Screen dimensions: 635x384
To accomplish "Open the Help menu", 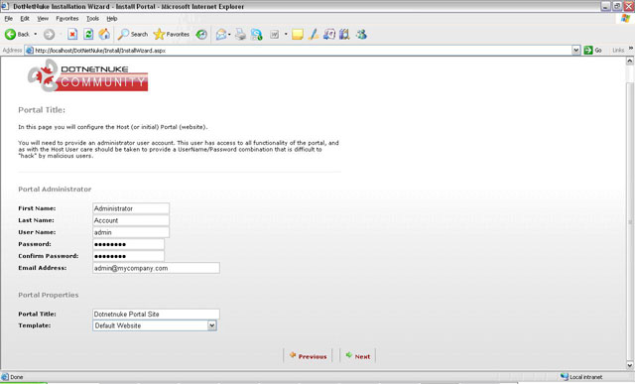I will [112, 19].
